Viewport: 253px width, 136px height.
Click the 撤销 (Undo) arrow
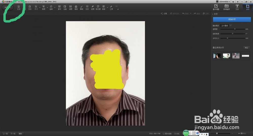[x=185, y=14]
